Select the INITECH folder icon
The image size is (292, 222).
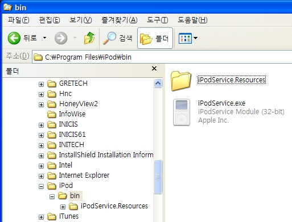click(x=52, y=145)
